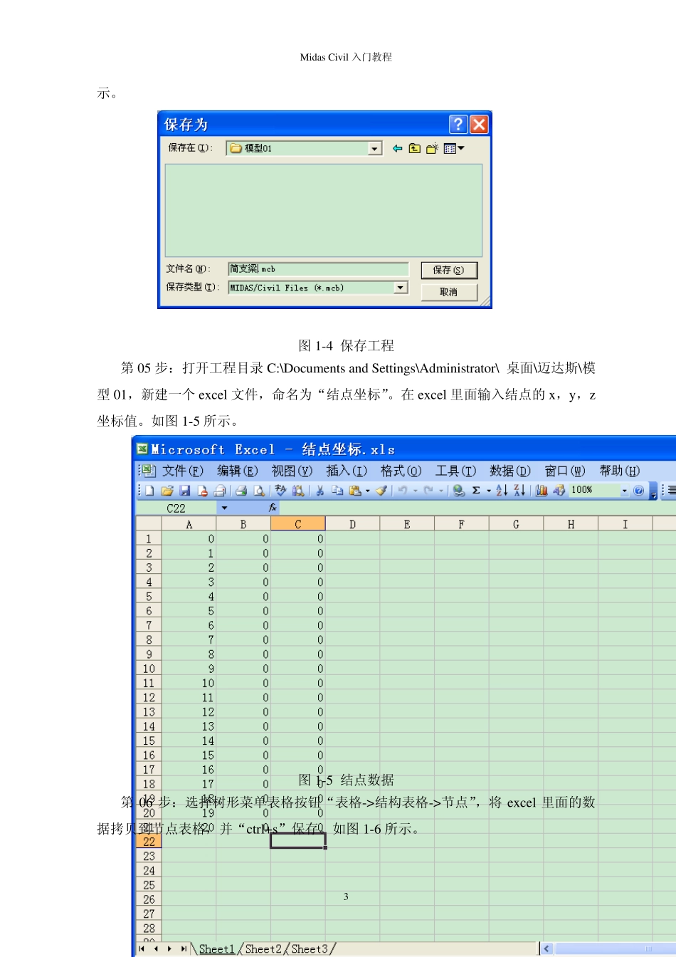The height and width of the screenshot is (957, 676).
Task: Click horizontal scrollbar left arrow in Excel
Action: pyautogui.click(x=546, y=948)
